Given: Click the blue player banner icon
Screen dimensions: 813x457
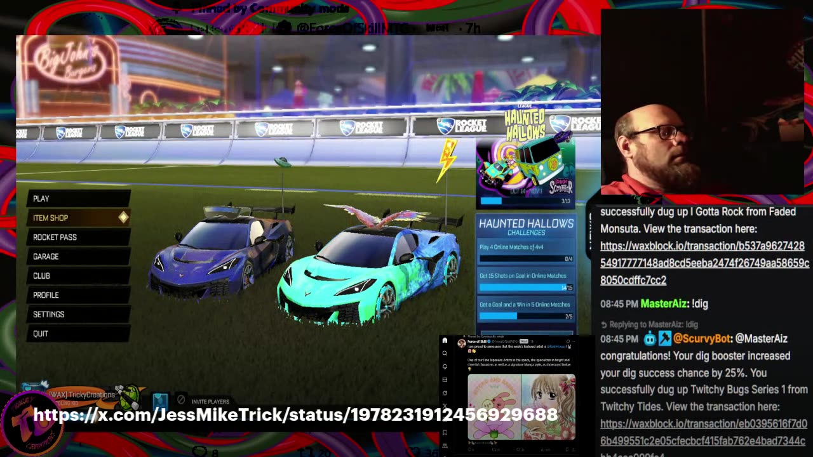Looking at the screenshot, I should tap(160, 401).
